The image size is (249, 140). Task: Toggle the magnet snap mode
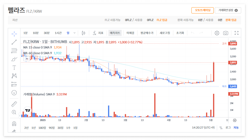[14, 124]
